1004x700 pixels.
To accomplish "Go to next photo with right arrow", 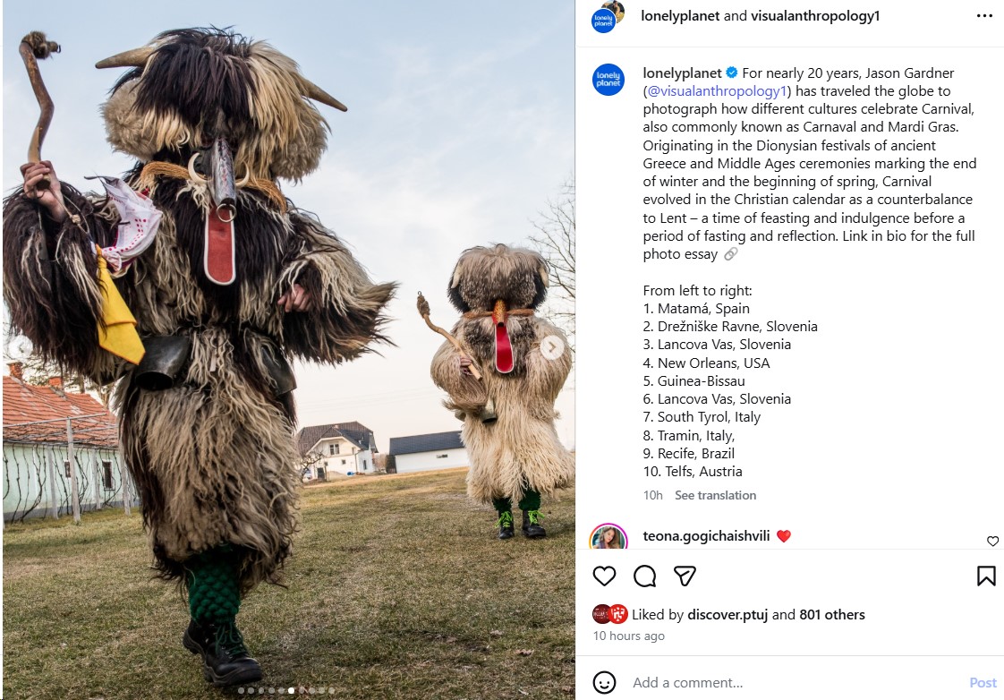I will tap(552, 347).
